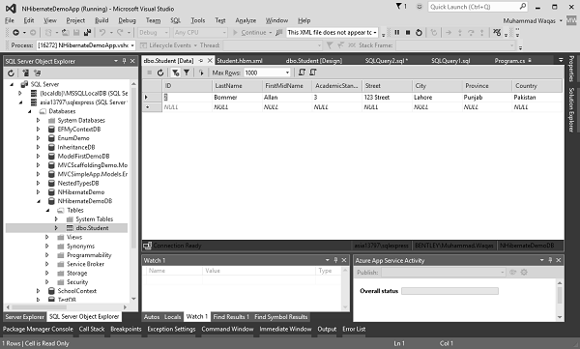The height and width of the screenshot is (349, 580).
Task: Close the dbo.Student [Data] tab
Action: coord(210,60)
